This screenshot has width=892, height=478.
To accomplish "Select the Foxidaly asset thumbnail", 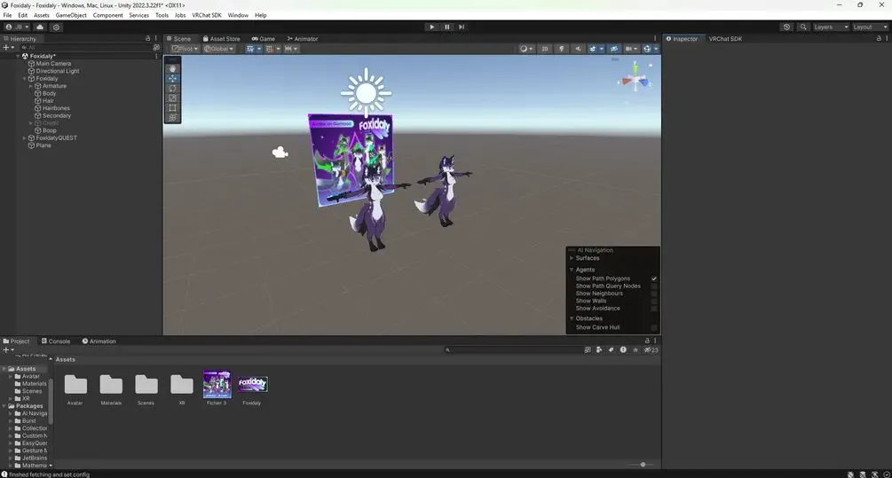I will pyautogui.click(x=252, y=384).
